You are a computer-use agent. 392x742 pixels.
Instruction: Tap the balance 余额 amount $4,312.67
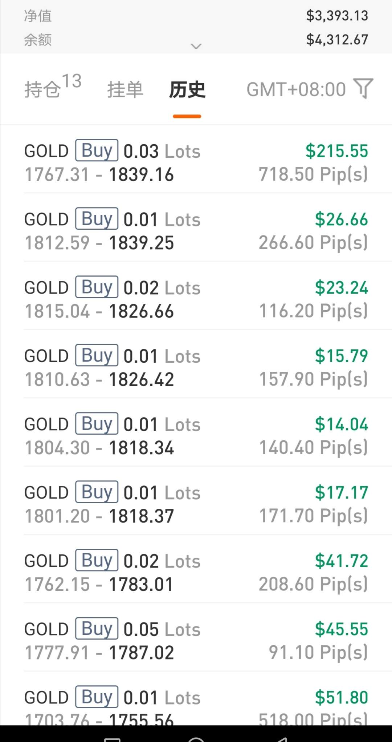click(337, 40)
